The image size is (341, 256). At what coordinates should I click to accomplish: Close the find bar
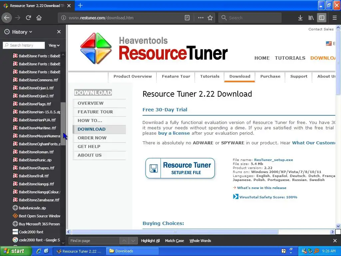(x=335, y=241)
